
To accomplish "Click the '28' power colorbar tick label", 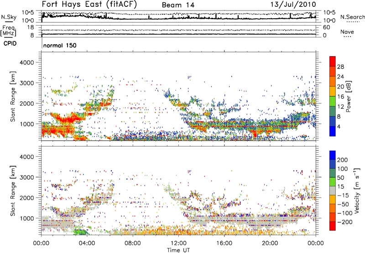I will point(340,67).
